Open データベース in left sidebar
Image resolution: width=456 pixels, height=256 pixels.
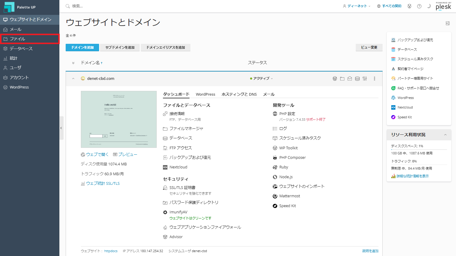point(30,49)
